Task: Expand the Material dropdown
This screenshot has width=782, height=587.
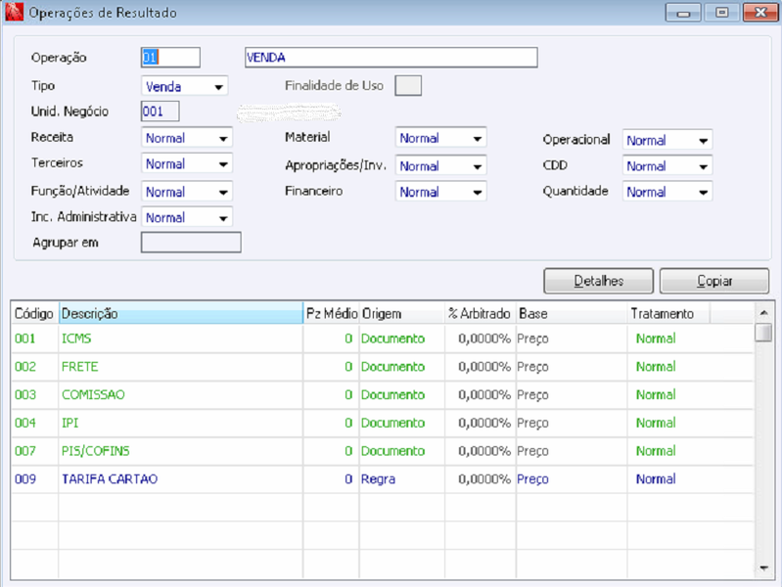Action: coord(440,138)
